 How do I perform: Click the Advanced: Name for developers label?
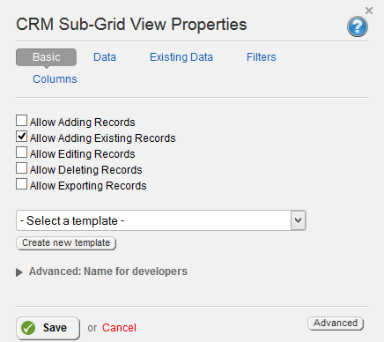[108, 271]
